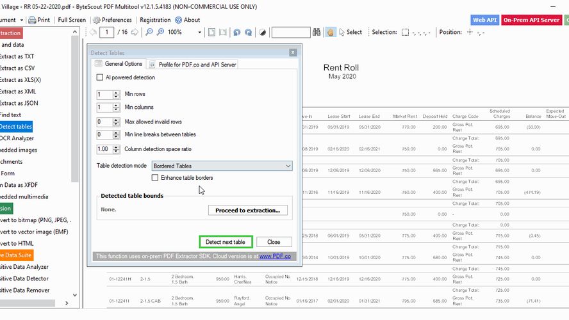Click Proceed to extraction button
569x320 pixels.
[x=248, y=210]
